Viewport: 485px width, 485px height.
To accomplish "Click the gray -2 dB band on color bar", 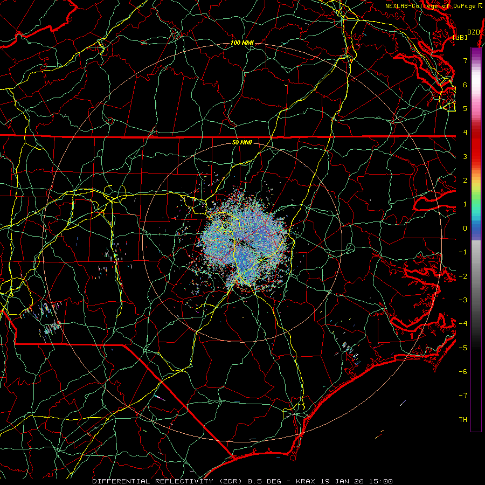I will pyautogui.click(x=476, y=276).
